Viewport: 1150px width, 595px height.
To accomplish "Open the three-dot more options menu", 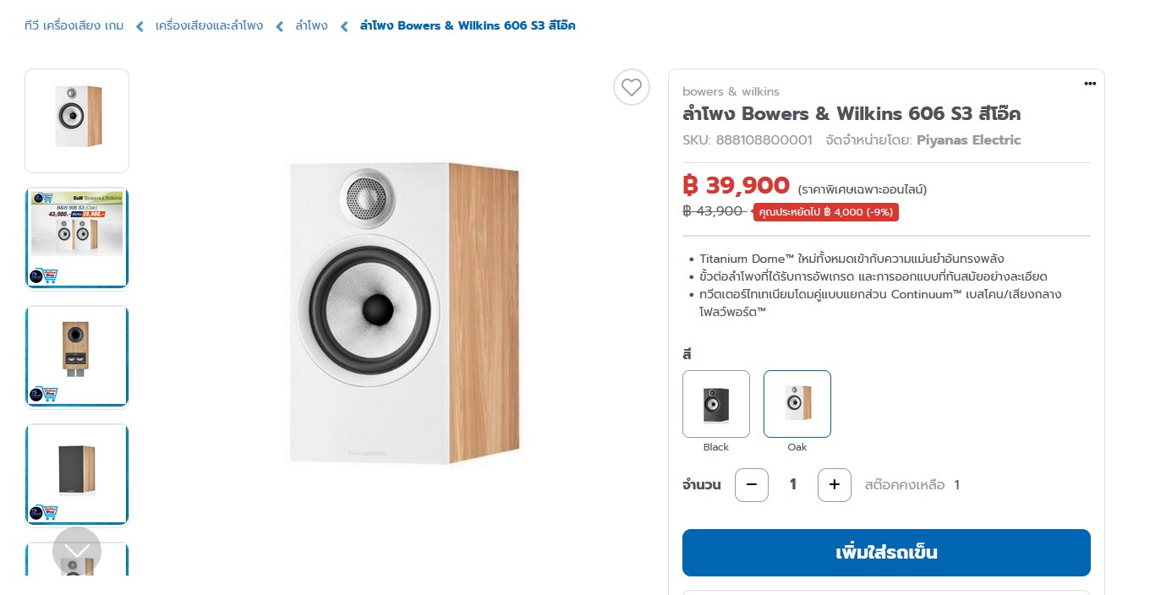I will click(x=1090, y=83).
